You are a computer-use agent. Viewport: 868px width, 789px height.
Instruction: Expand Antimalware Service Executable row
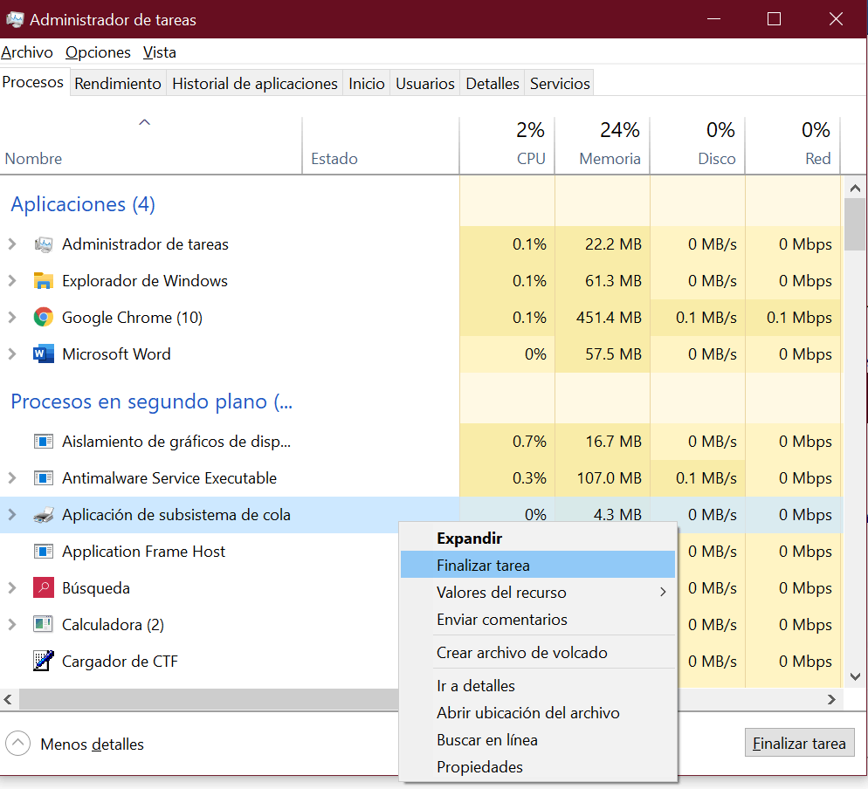click(x=12, y=477)
